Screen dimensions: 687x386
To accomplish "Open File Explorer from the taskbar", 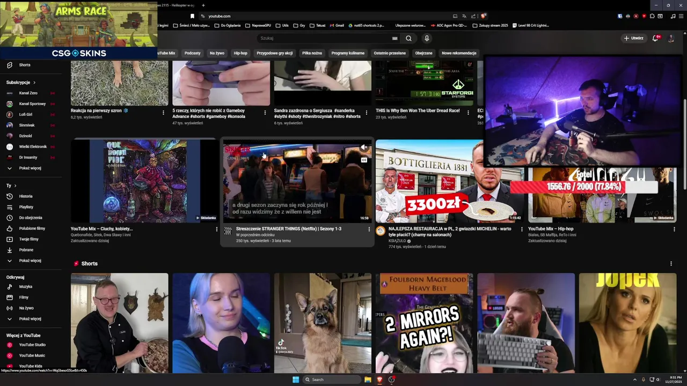I will [368, 380].
